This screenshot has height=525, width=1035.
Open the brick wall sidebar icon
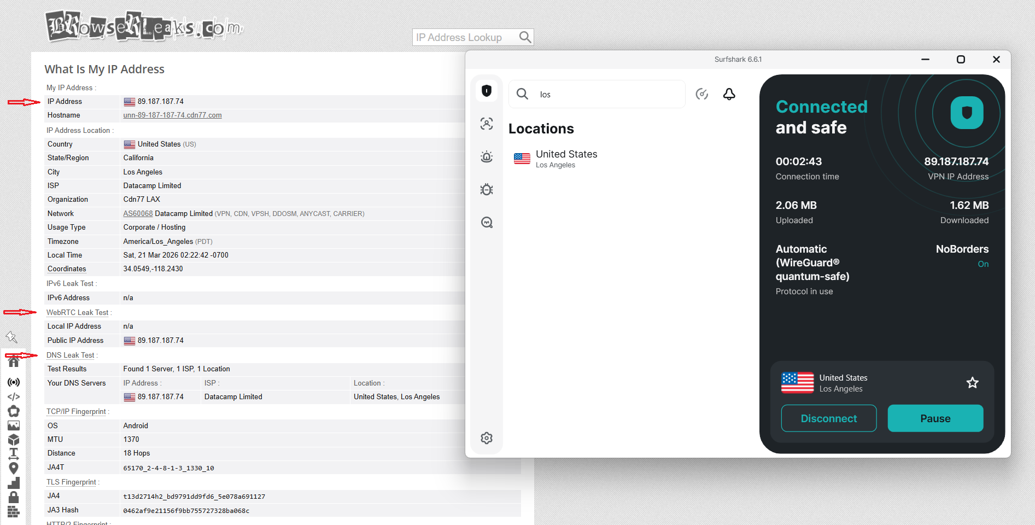pyautogui.click(x=14, y=512)
